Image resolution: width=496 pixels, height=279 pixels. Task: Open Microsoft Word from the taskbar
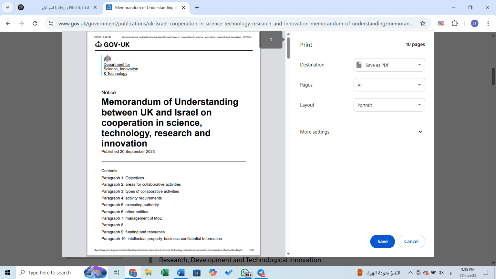pyautogui.click(x=181, y=273)
